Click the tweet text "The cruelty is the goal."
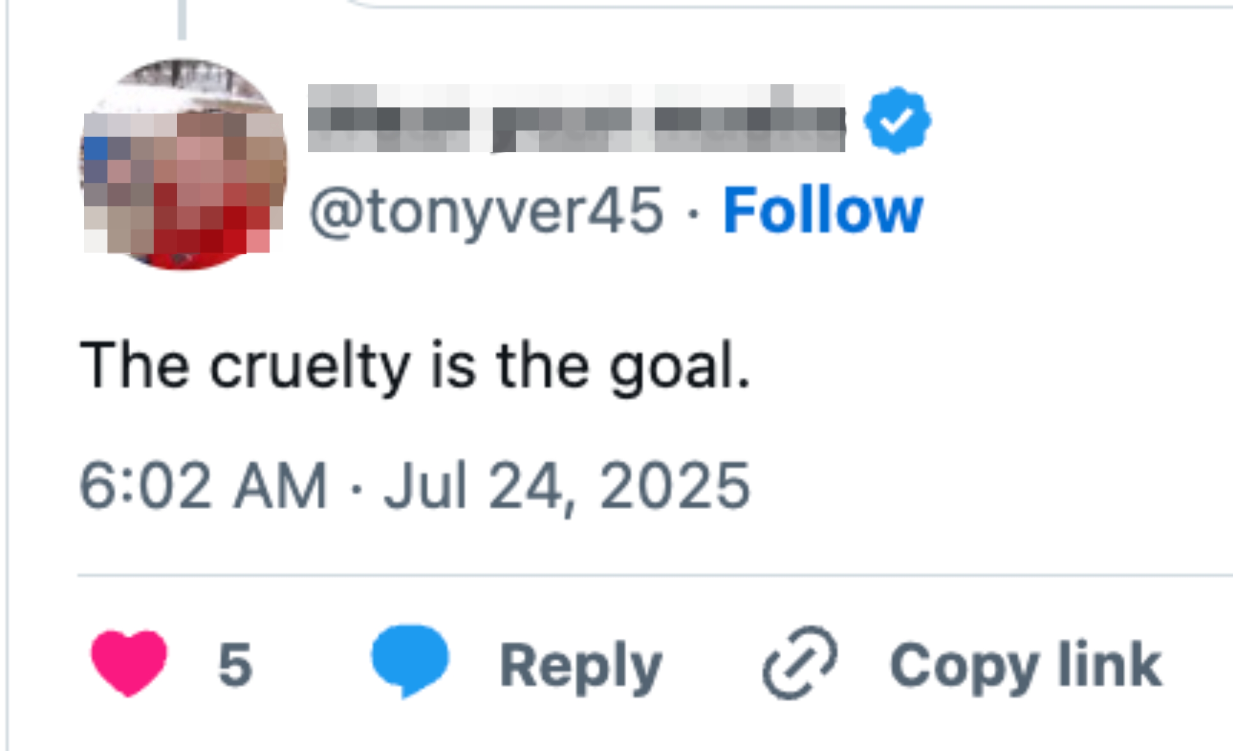Viewport: 1233px width, 751px height. [414, 365]
